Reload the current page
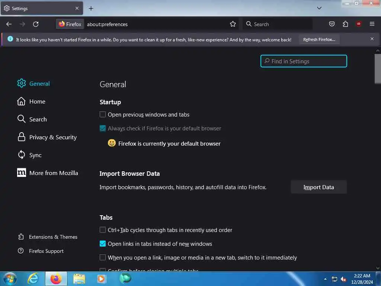 (x=36, y=24)
